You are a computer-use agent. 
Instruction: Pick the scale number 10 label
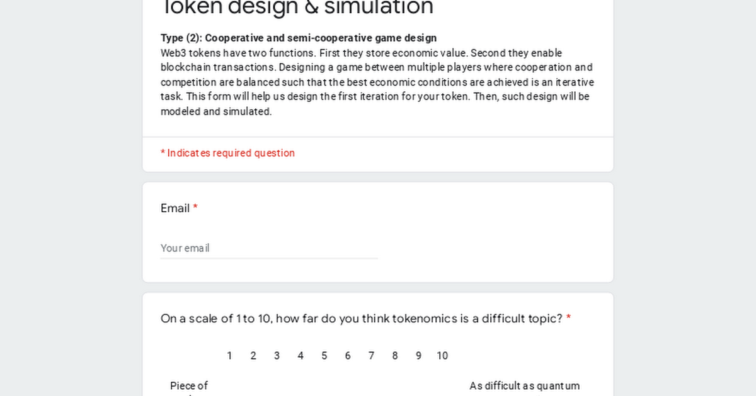(442, 356)
